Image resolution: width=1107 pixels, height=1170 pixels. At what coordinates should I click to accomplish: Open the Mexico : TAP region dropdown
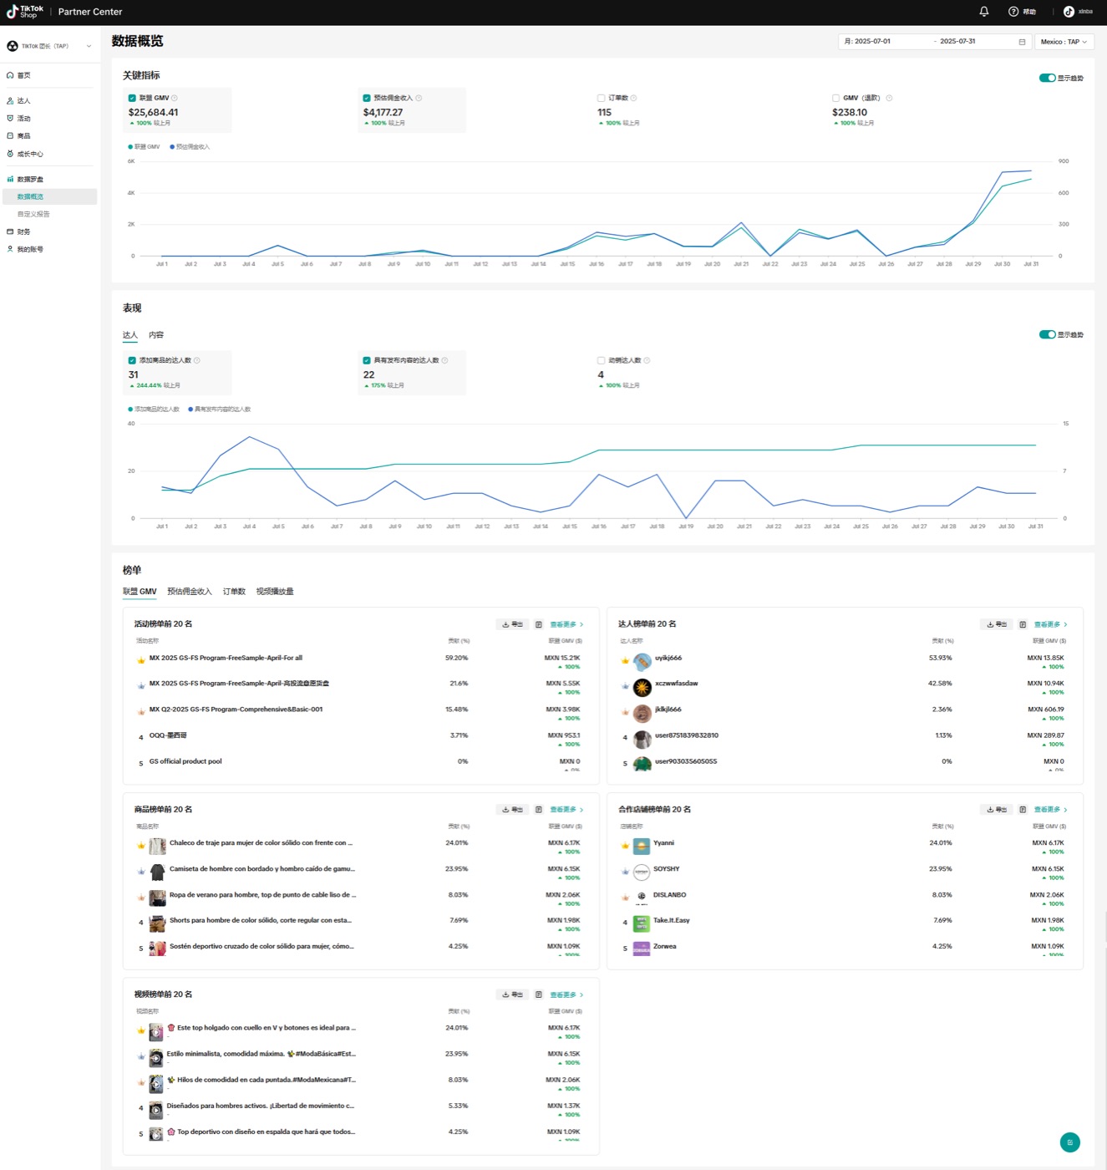click(x=1064, y=42)
